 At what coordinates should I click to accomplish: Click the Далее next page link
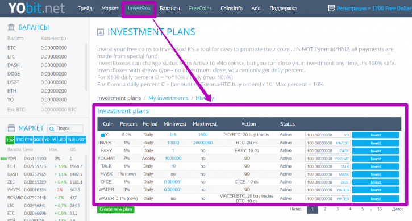coord(398,209)
